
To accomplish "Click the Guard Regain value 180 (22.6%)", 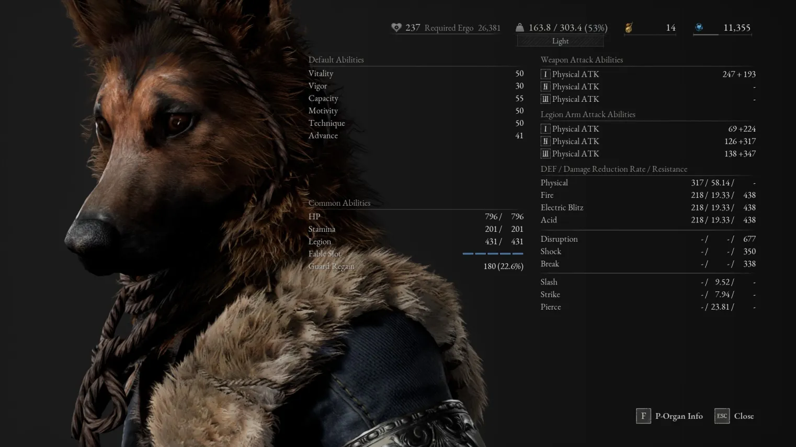I will point(503,266).
